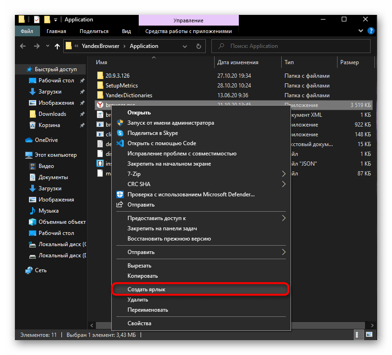Click horizontal scrollbar right arrow
This screenshot has height=355, width=392.
click(372, 325)
